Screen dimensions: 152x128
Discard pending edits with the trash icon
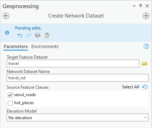47,35
